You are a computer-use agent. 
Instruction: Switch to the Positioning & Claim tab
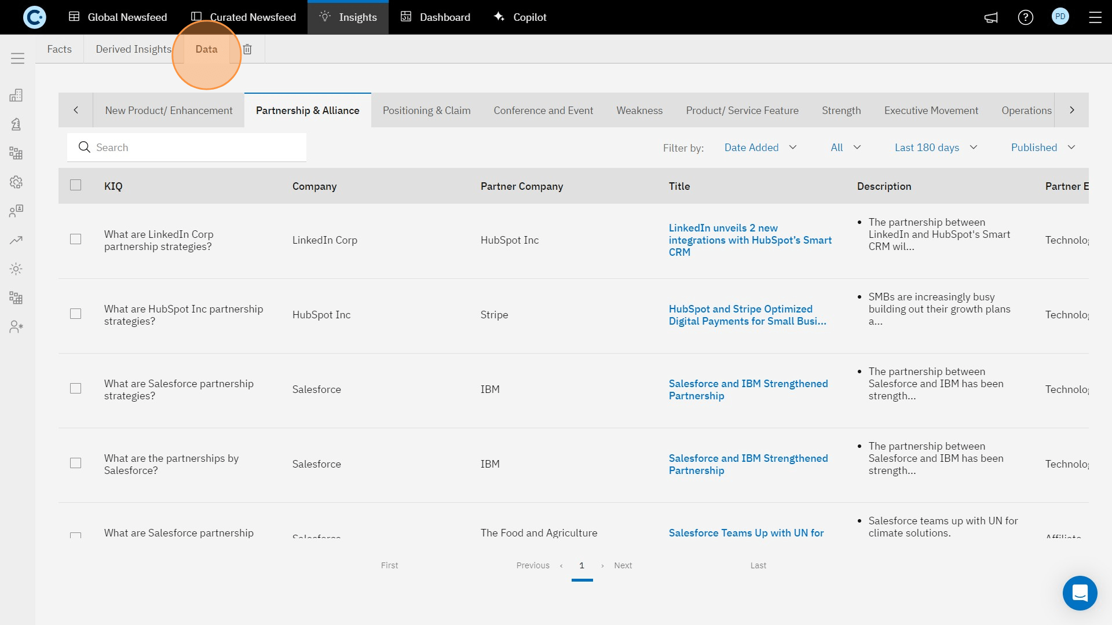click(426, 110)
